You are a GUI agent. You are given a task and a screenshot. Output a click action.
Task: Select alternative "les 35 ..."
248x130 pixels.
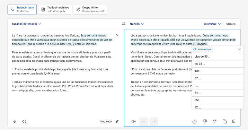[218, 64]
